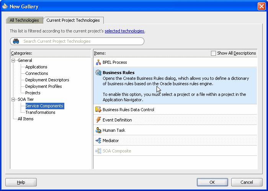
Task: Select the Current Project Technologies tab
Action: [73, 20]
